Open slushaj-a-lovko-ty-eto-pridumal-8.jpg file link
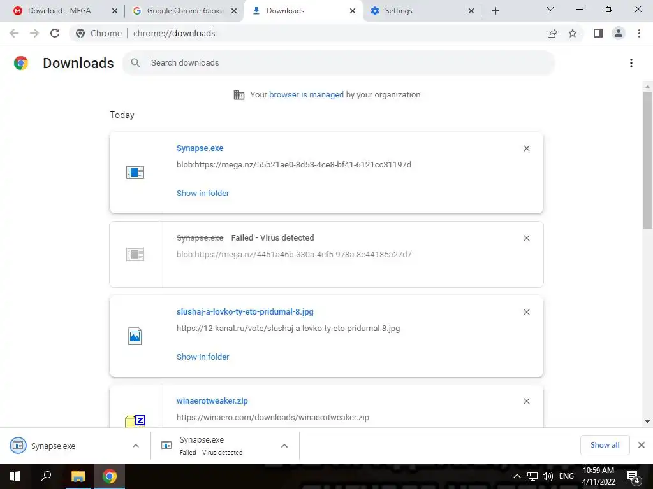 tap(245, 312)
